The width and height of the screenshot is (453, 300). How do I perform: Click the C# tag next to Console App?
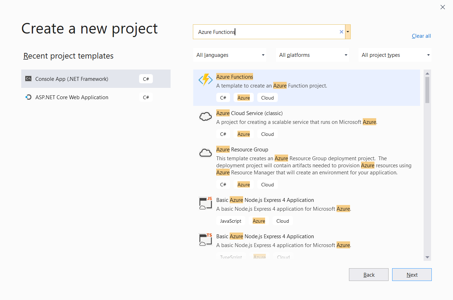coord(146,79)
